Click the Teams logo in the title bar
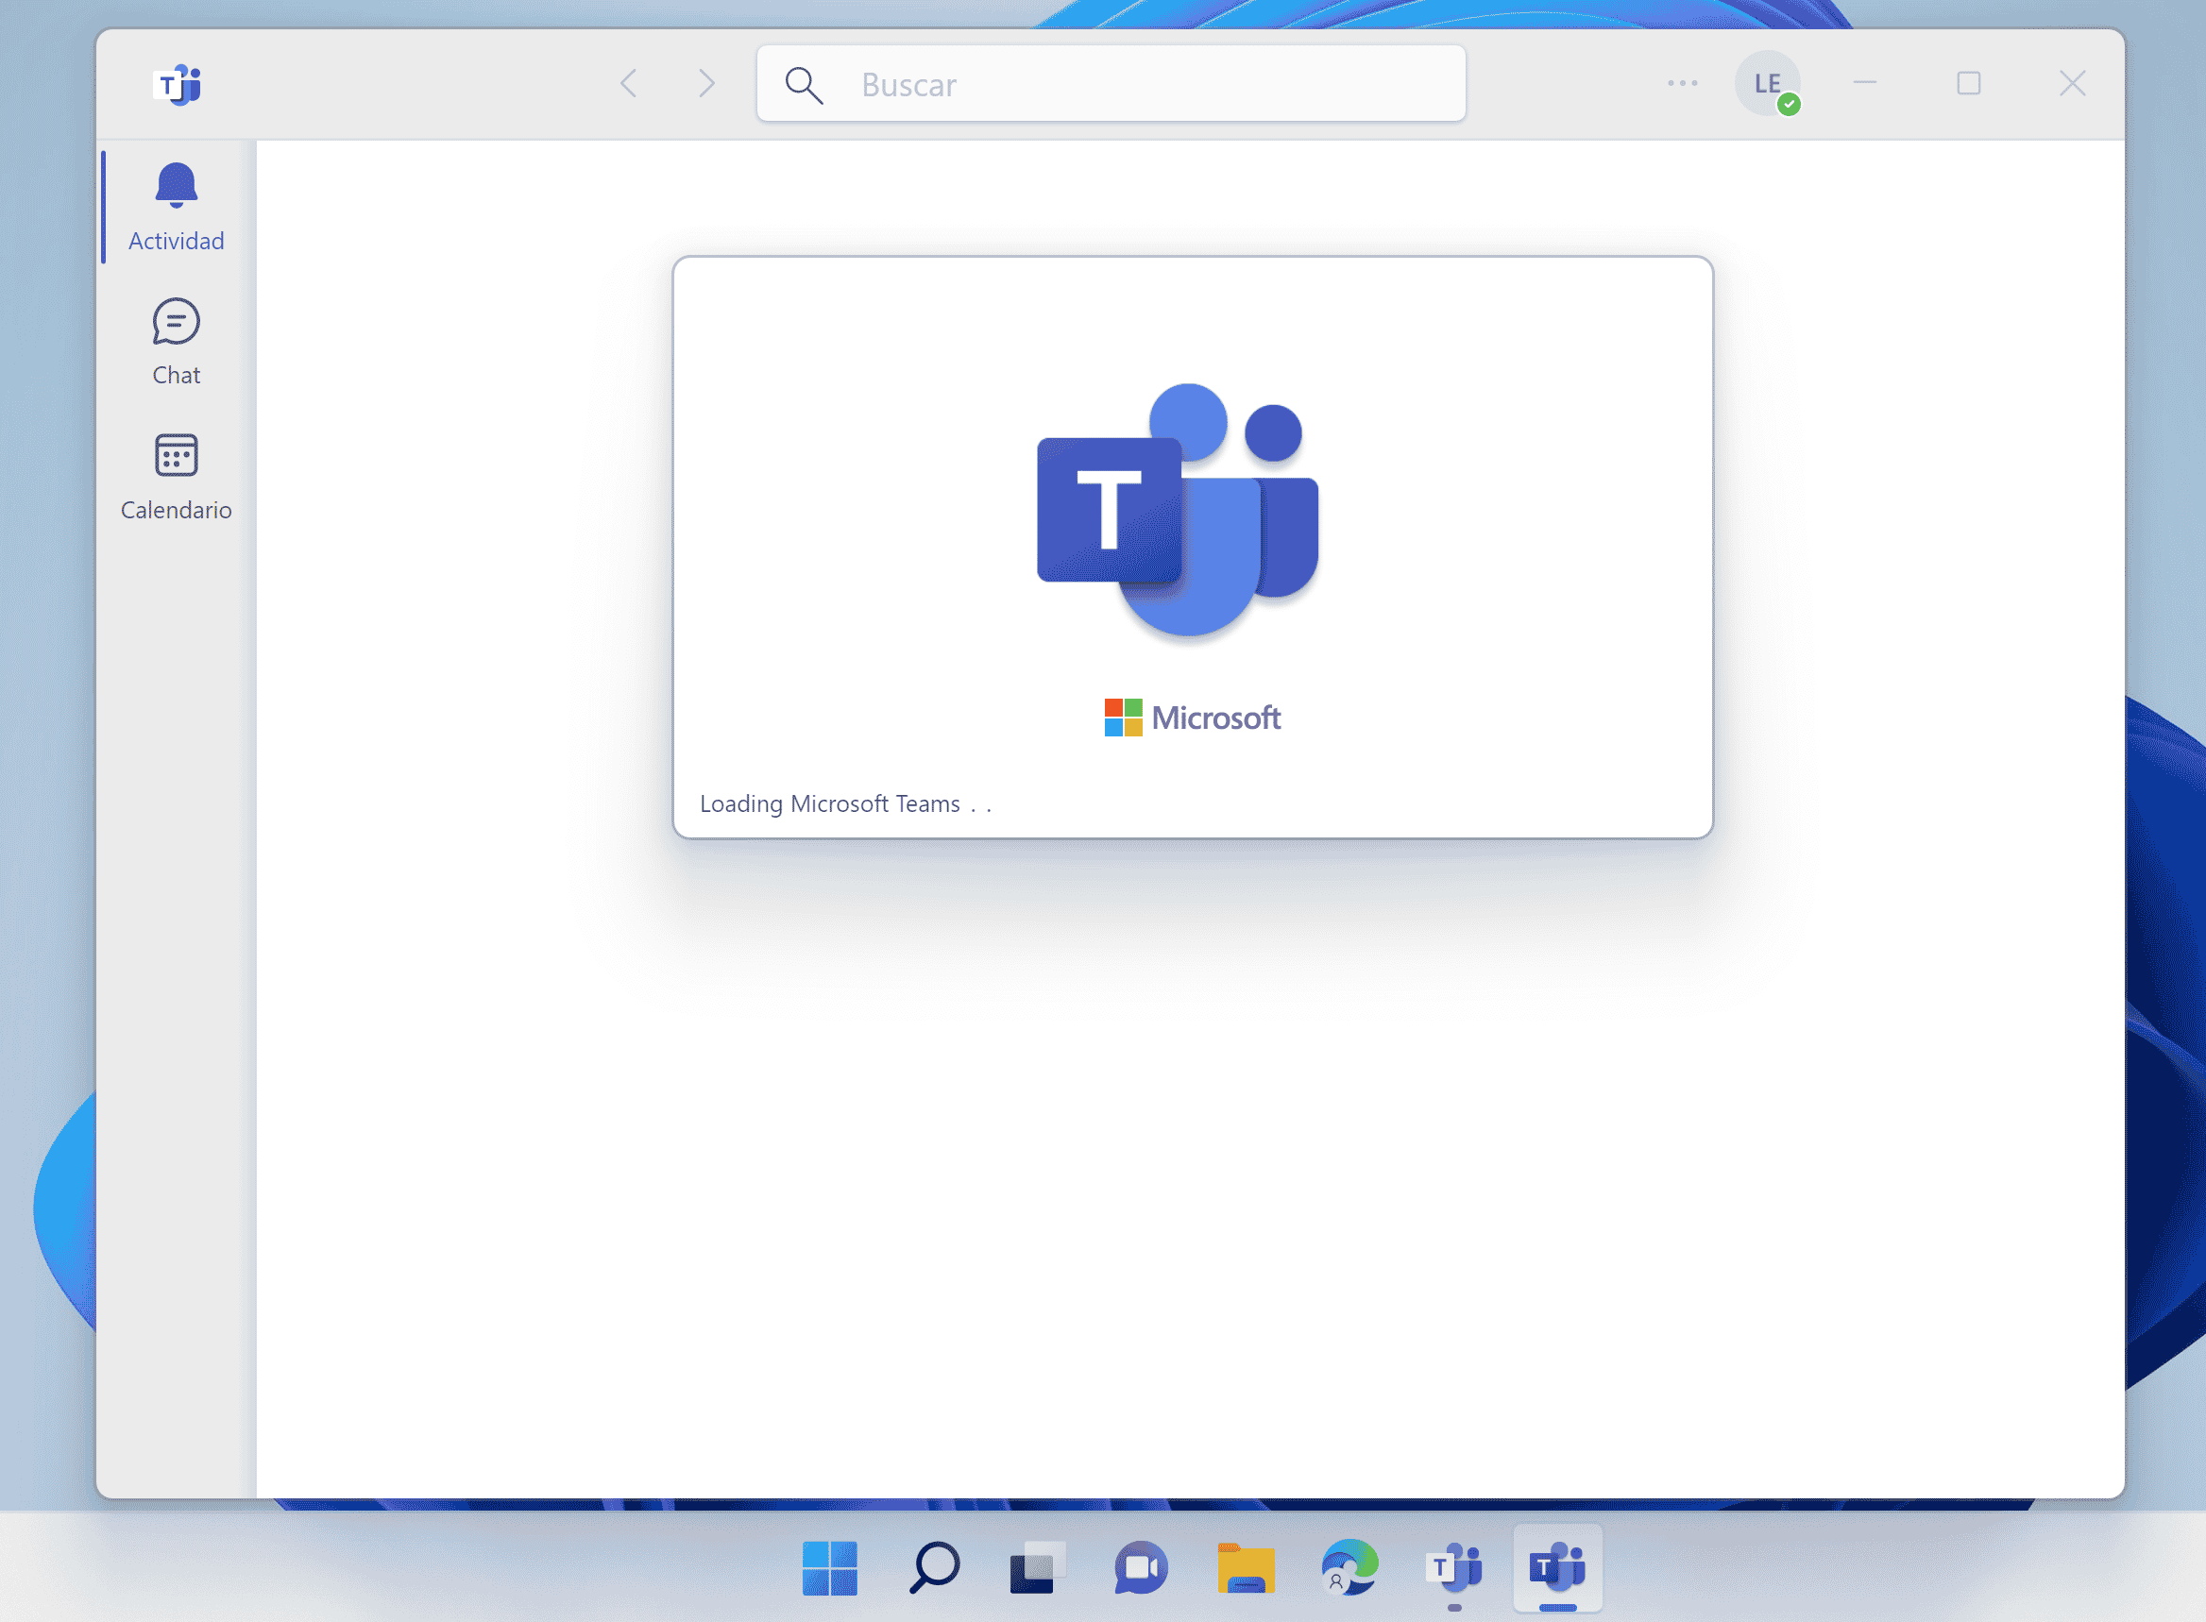Screen dimensions: 2206x1622 177,84
